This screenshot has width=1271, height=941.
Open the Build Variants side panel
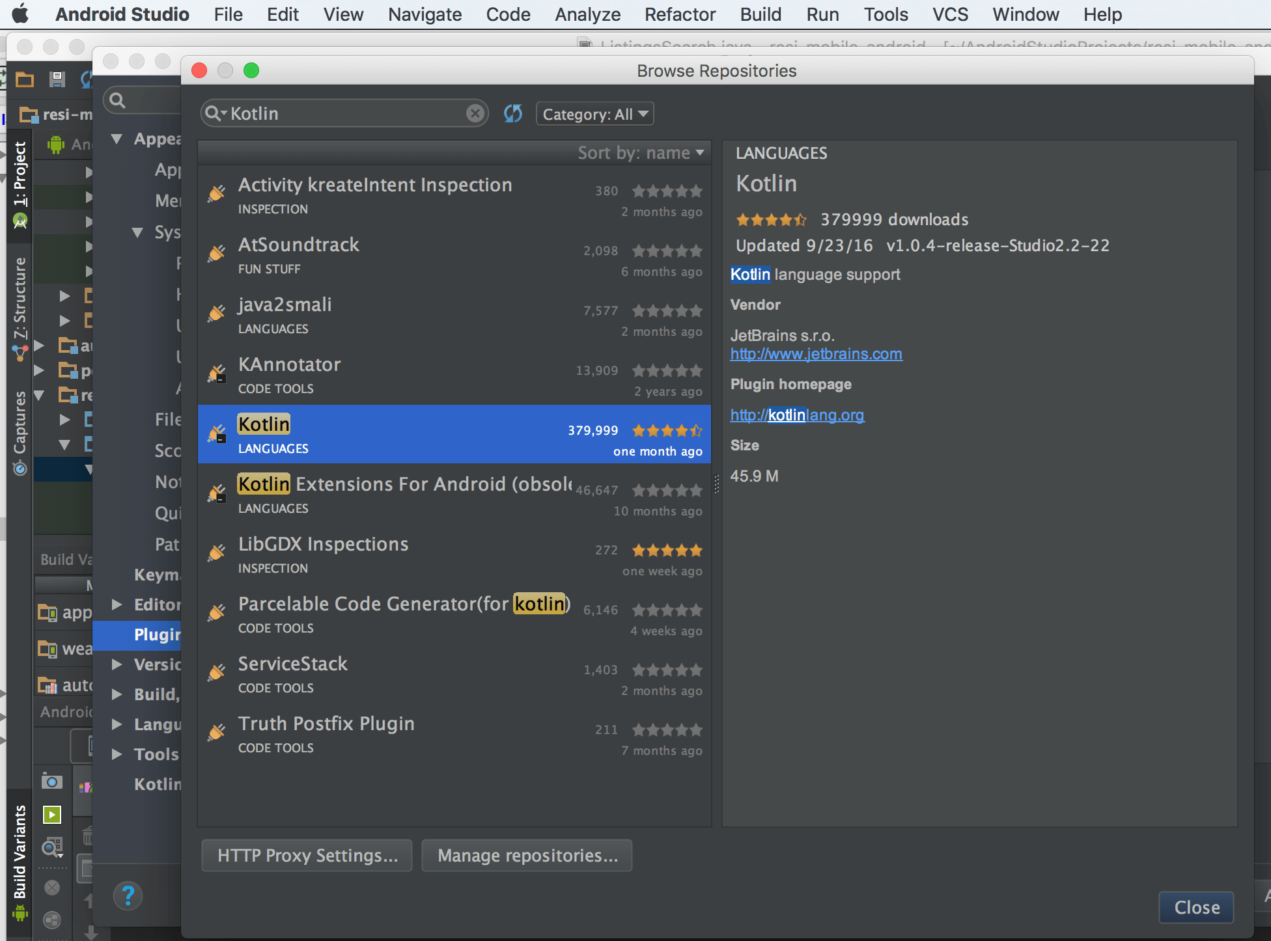[x=20, y=852]
